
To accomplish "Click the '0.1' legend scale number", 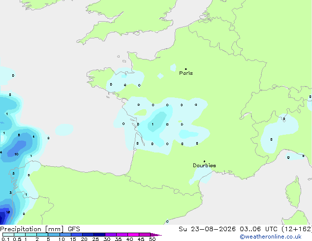I will point(5,239).
